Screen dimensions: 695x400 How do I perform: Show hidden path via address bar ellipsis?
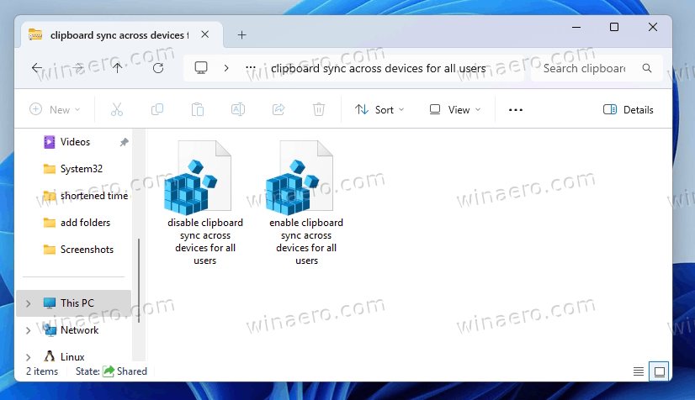251,68
